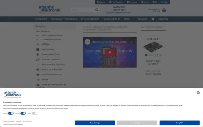Image resolution: width=203 pixels, height=127 pixels.
Task: Click into the Search input field
Action: coord(82,10)
